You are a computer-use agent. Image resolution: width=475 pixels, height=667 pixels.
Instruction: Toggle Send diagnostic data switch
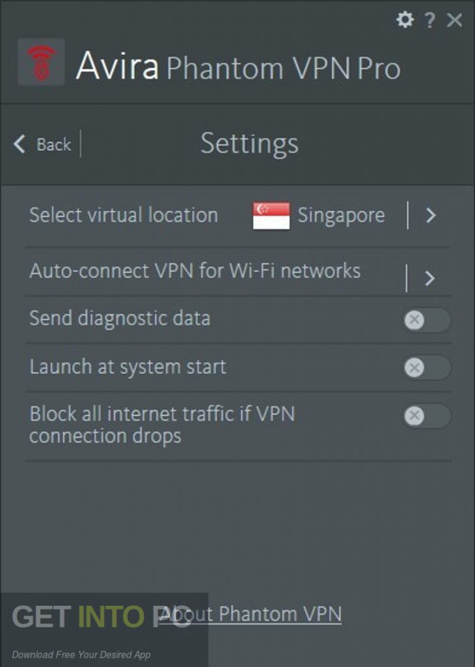point(426,320)
